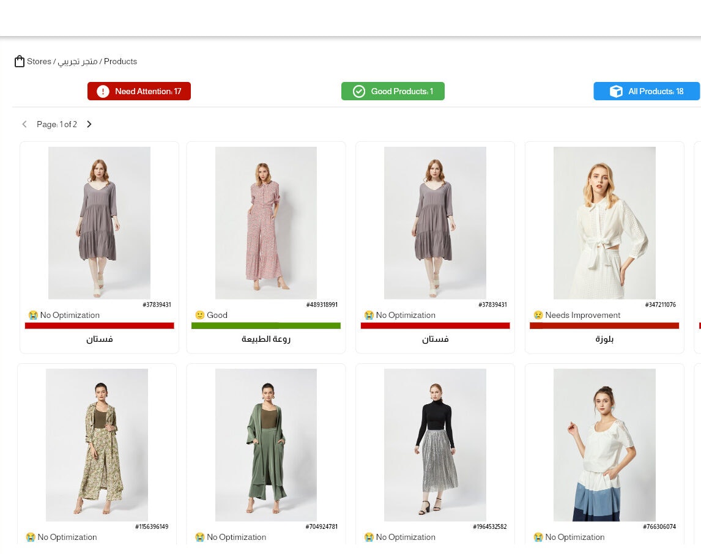
Task: Click the box icon in All Products
Action: [616, 91]
